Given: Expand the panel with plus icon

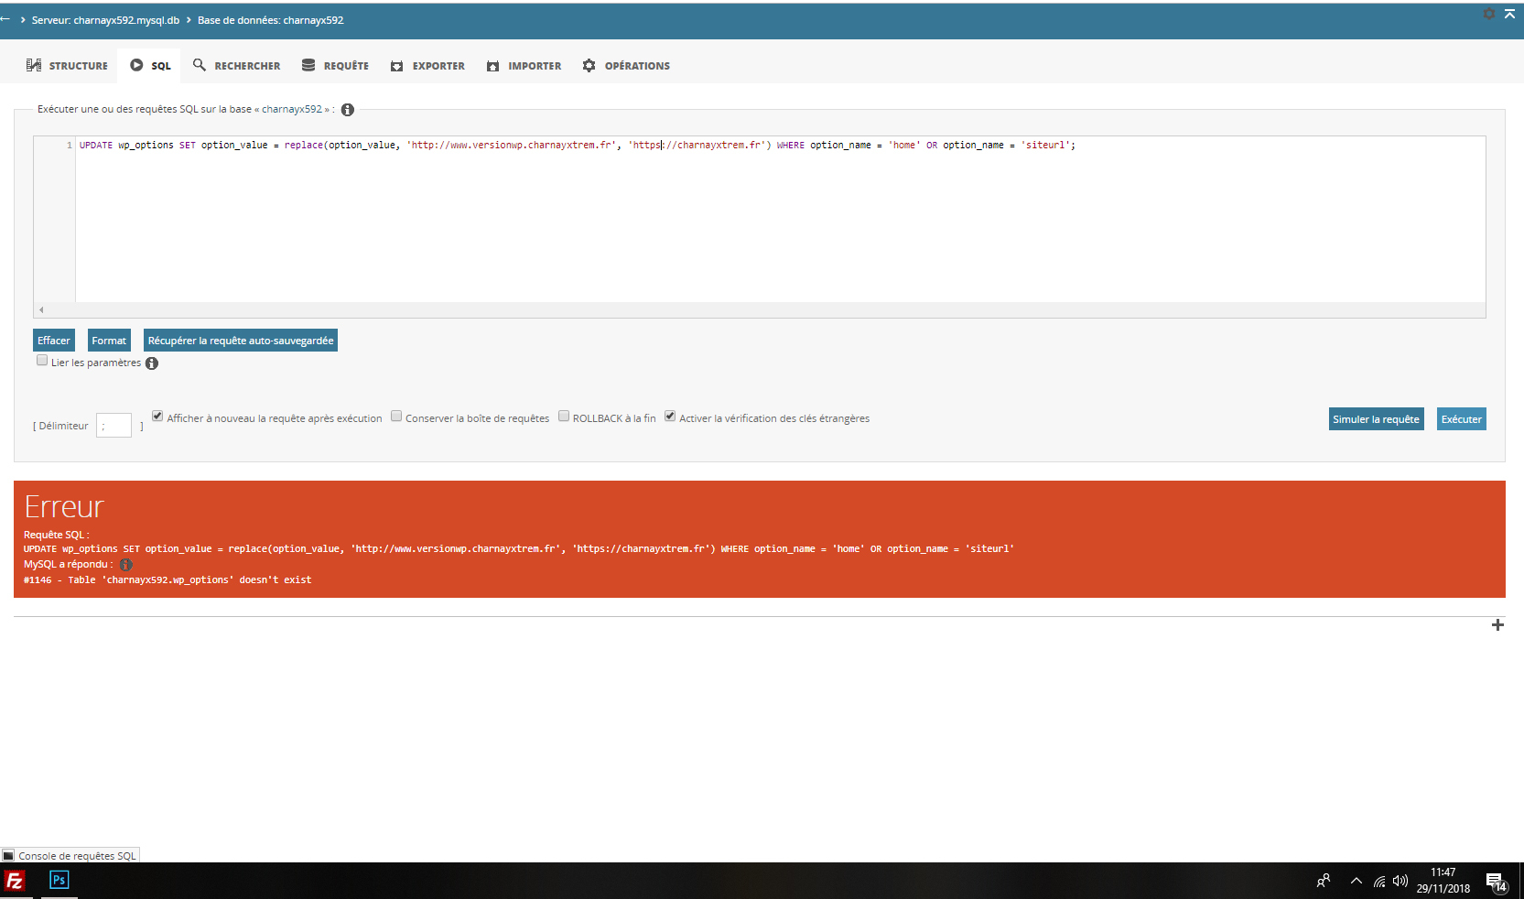Looking at the screenshot, I should 1497,625.
